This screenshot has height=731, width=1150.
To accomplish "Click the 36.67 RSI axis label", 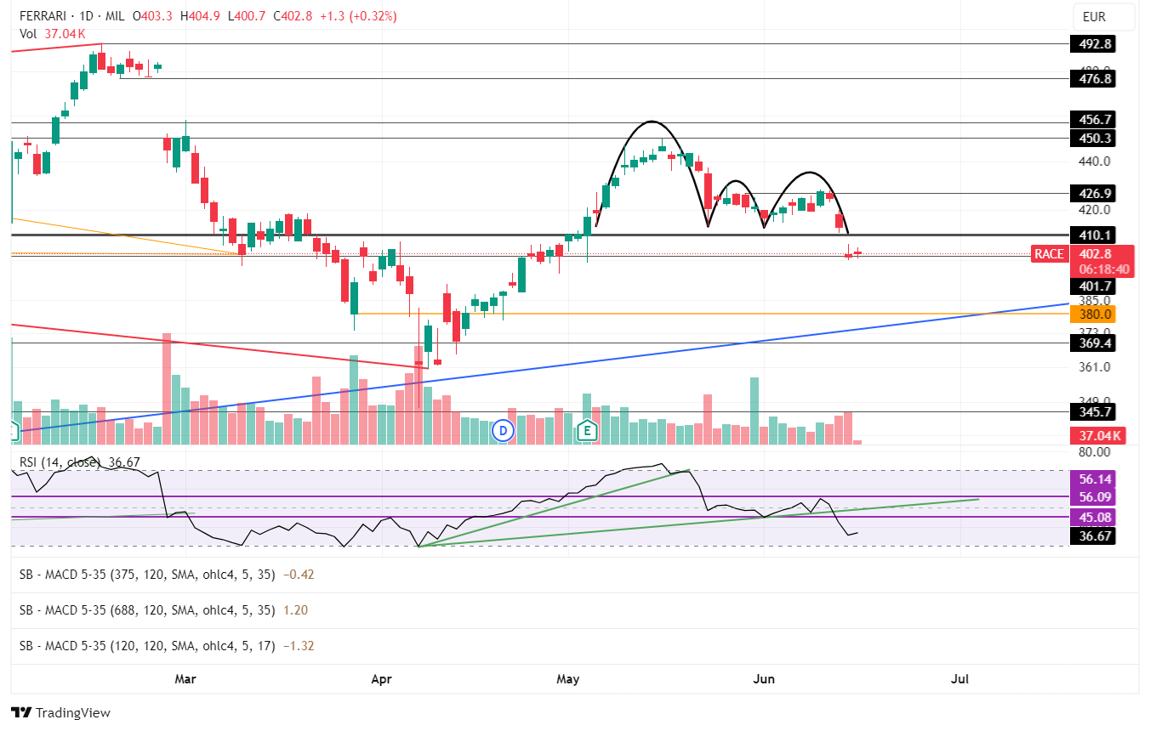I will tap(1091, 537).
